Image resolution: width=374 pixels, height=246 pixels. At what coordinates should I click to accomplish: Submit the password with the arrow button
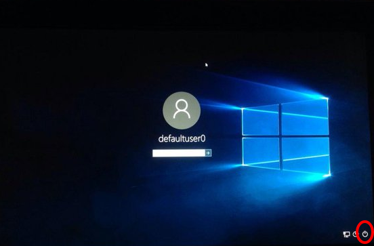click(x=208, y=153)
